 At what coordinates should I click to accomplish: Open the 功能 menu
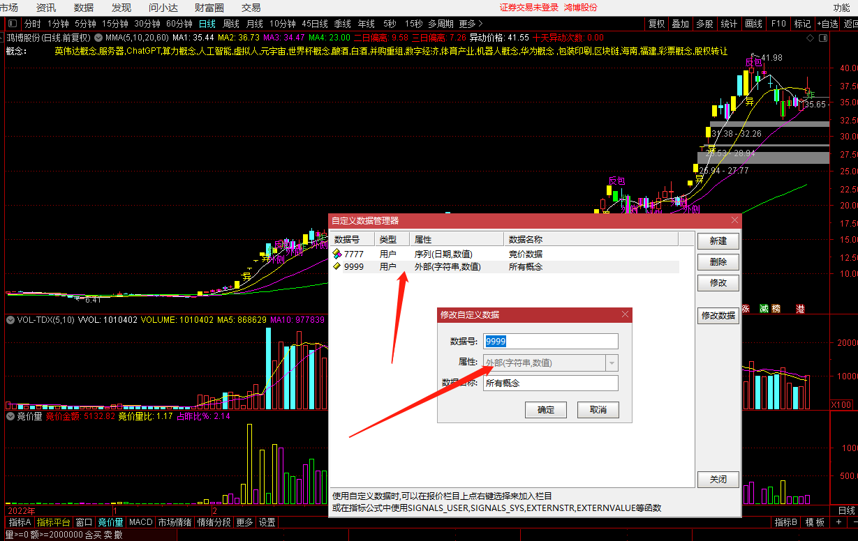842,8
